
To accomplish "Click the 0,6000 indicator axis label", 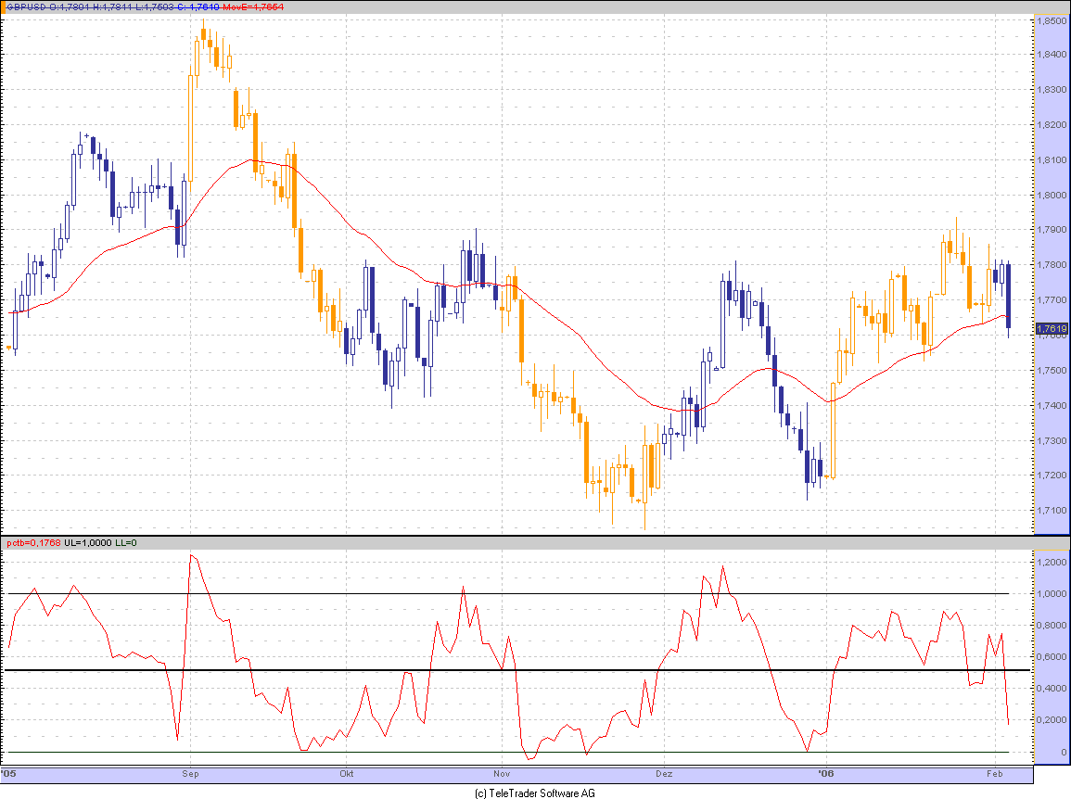I will click(x=1052, y=657).
